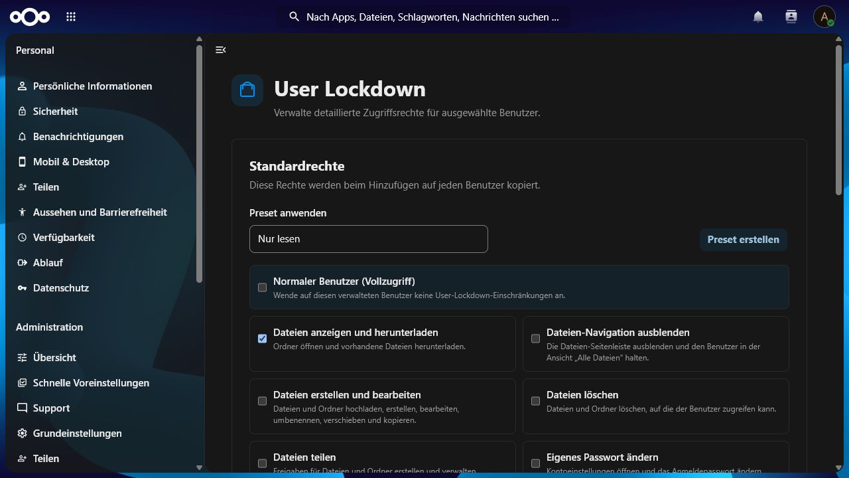Viewport: 849px width, 478px height.
Task: Click sidebar scroll-down arrow
Action: pos(199,467)
